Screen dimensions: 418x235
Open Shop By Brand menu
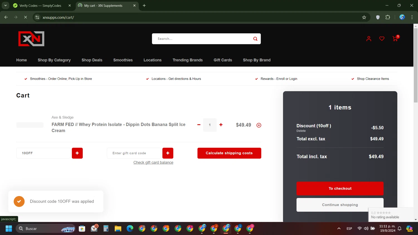pyautogui.click(x=257, y=60)
